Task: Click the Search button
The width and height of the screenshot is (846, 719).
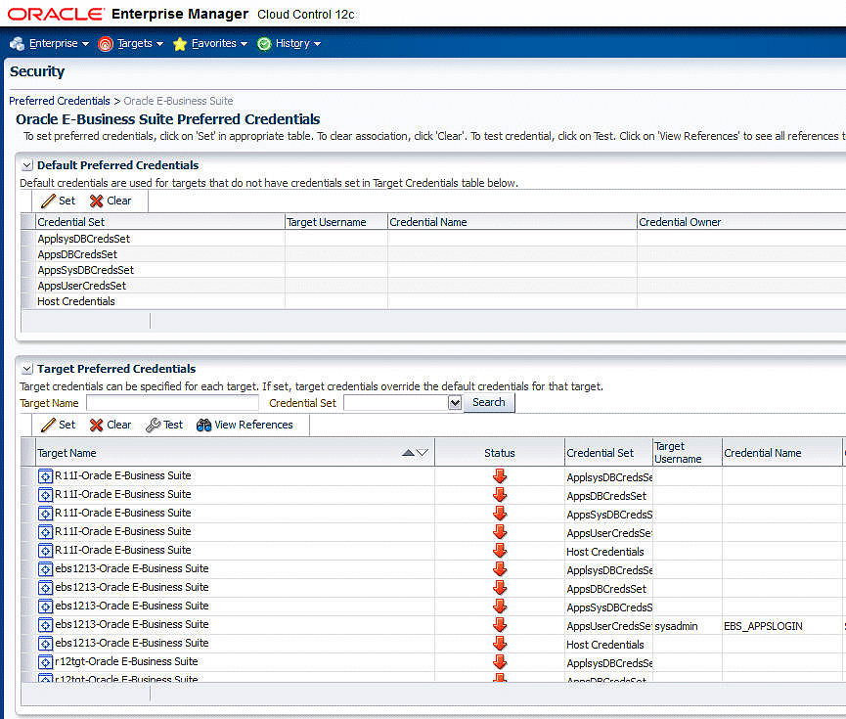Action: pos(489,402)
